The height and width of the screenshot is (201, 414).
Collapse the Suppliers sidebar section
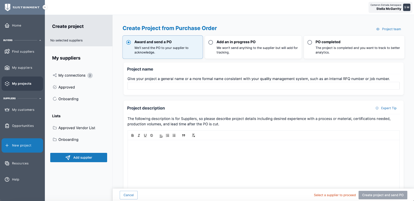point(40,99)
